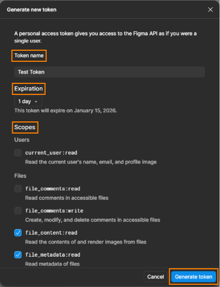Enable the current_user:read checkbox

point(18,153)
